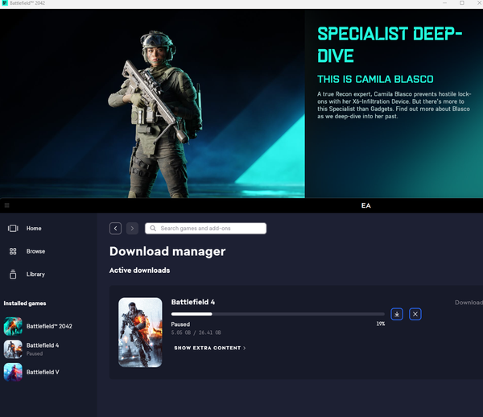
Task: Click the Battlefield 4 download progress bar
Action: pyautogui.click(x=278, y=314)
